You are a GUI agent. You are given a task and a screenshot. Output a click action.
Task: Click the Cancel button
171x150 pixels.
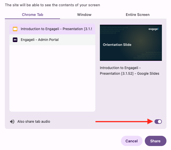tap(132, 141)
